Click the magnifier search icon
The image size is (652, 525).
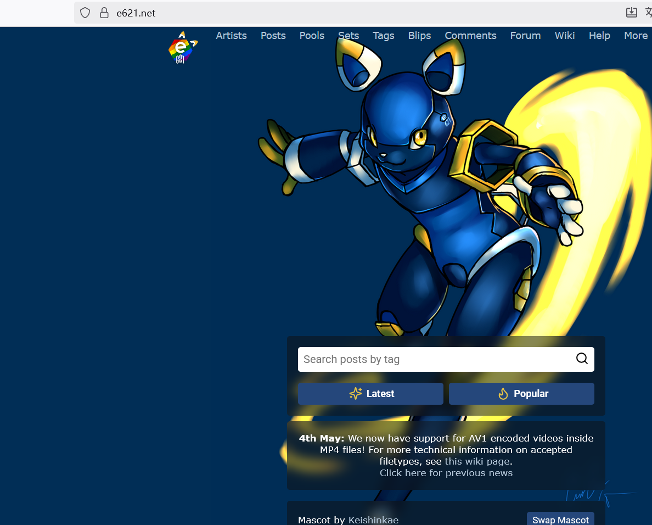582,359
